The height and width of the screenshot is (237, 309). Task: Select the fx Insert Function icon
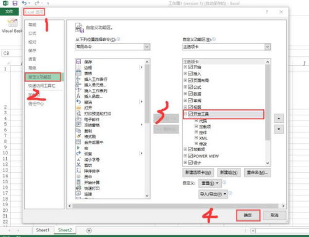(x=78, y=96)
